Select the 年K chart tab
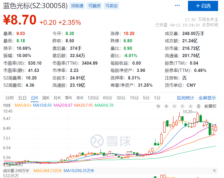The height and width of the screenshot is (178, 224). (80, 98)
